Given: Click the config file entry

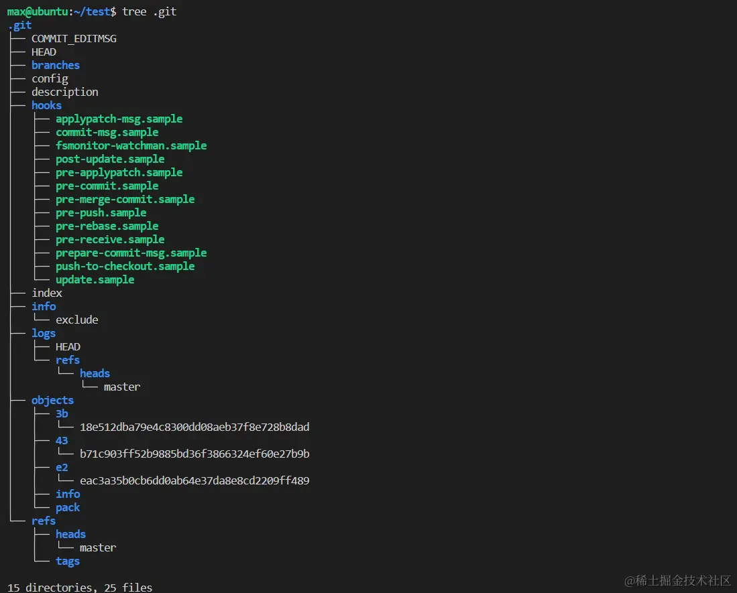Looking at the screenshot, I should [50, 79].
